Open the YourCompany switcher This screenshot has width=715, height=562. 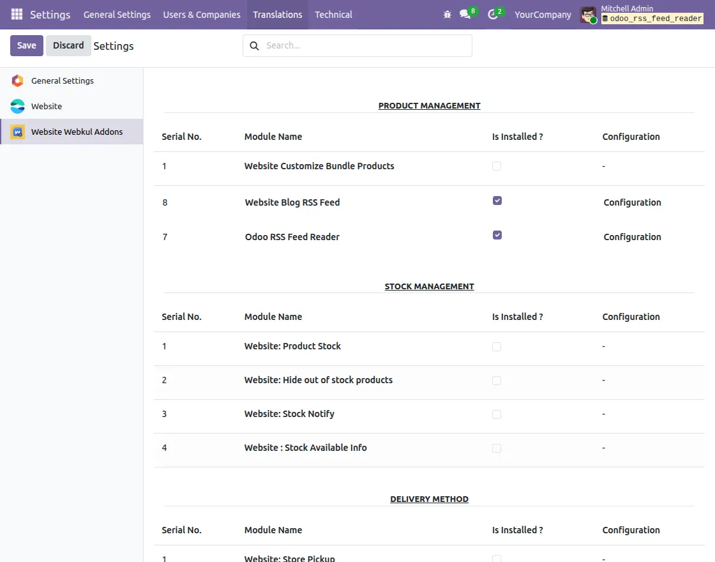[x=543, y=14]
